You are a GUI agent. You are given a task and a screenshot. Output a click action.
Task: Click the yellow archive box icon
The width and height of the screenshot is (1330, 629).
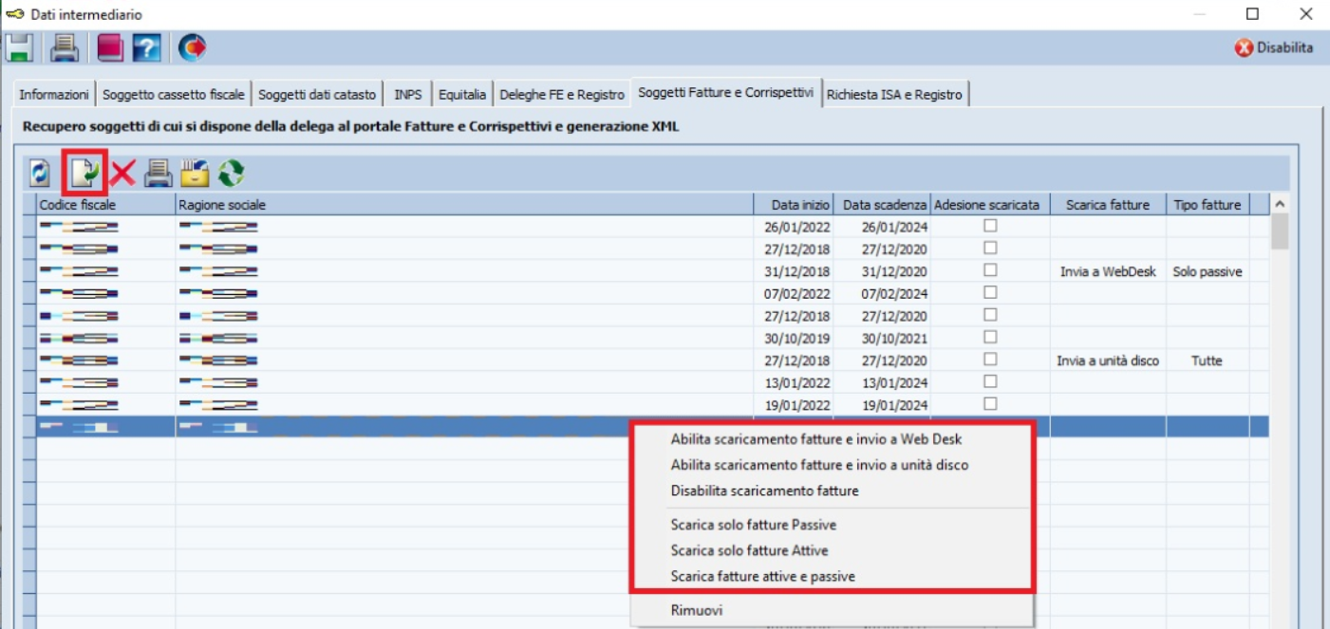pos(195,173)
